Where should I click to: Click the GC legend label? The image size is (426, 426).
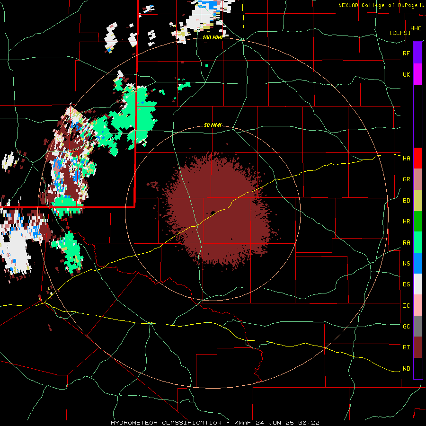coord(406,327)
